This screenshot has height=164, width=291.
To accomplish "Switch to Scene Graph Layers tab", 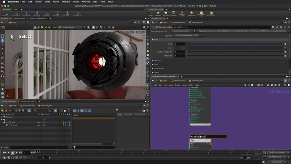I will [x=27, y=102].
